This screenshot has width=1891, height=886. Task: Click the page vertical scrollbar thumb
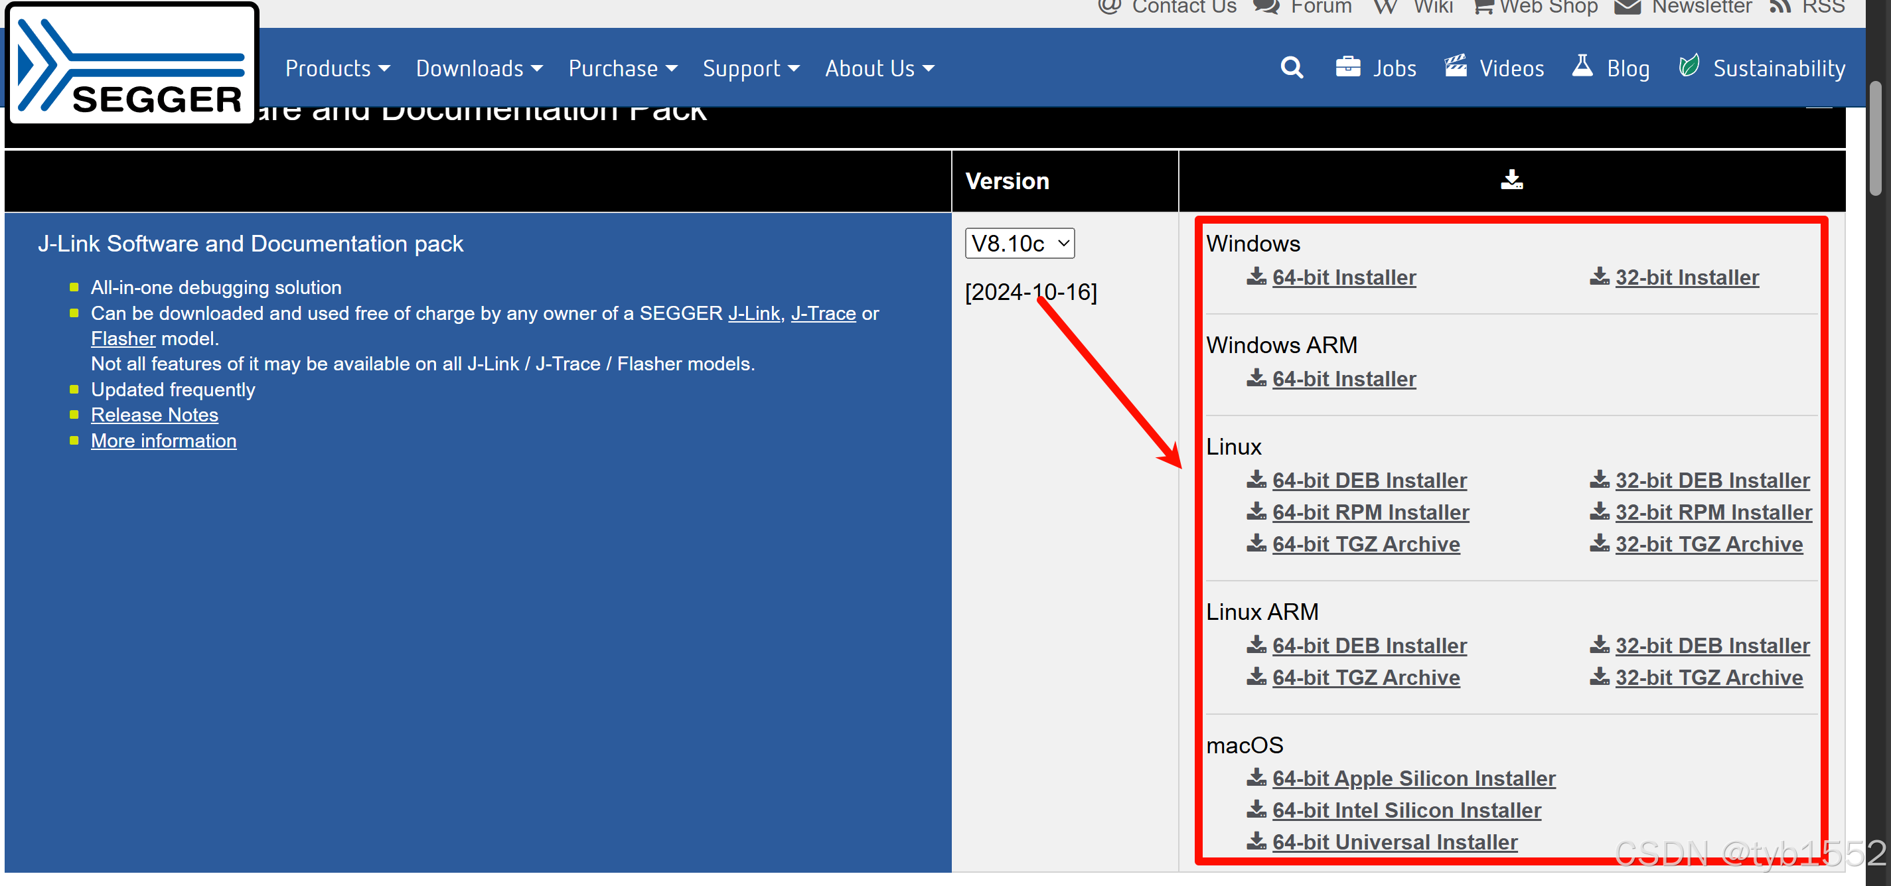click(1876, 138)
